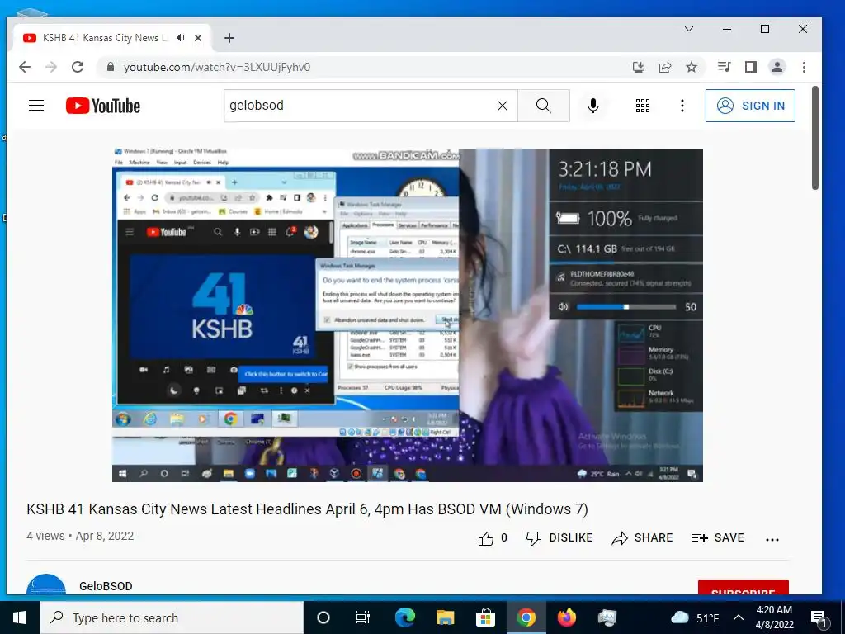This screenshot has height=634, width=845.
Task: Open Microsoft Store from taskbar
Action: (x=485, y=617)
